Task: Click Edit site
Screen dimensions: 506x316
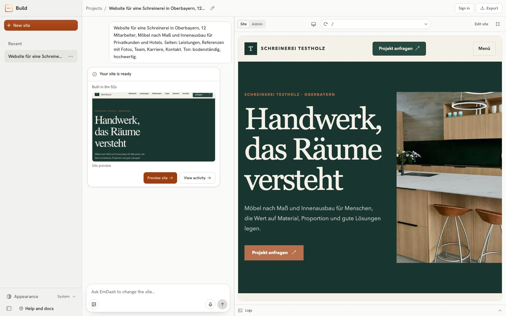Action: tap(481, 24)
